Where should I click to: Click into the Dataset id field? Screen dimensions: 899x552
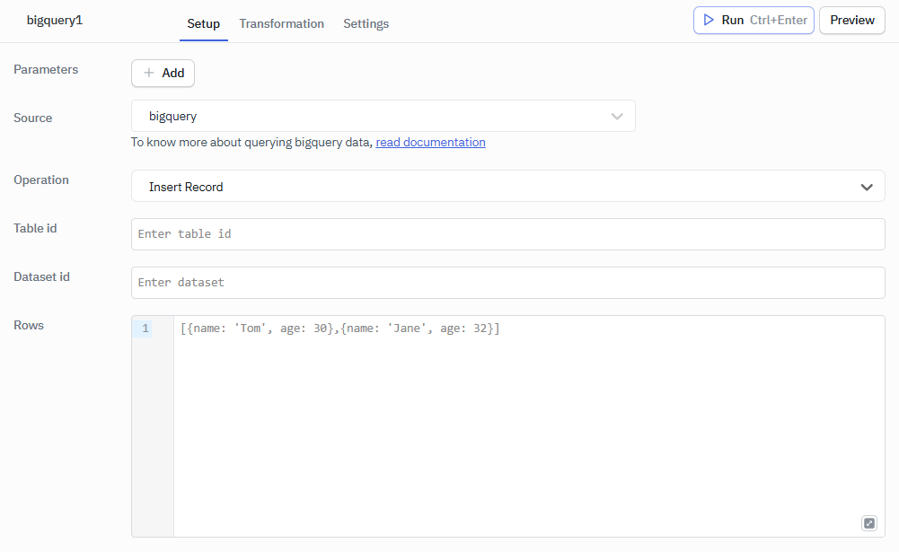[x=507, y=283]
